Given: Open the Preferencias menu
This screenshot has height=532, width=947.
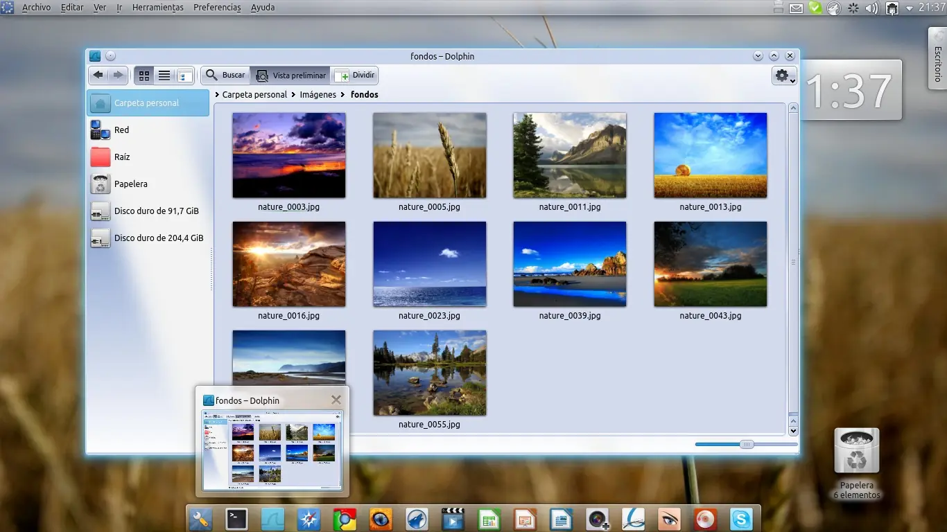Looking at the screenshot, I should (217, 8).
